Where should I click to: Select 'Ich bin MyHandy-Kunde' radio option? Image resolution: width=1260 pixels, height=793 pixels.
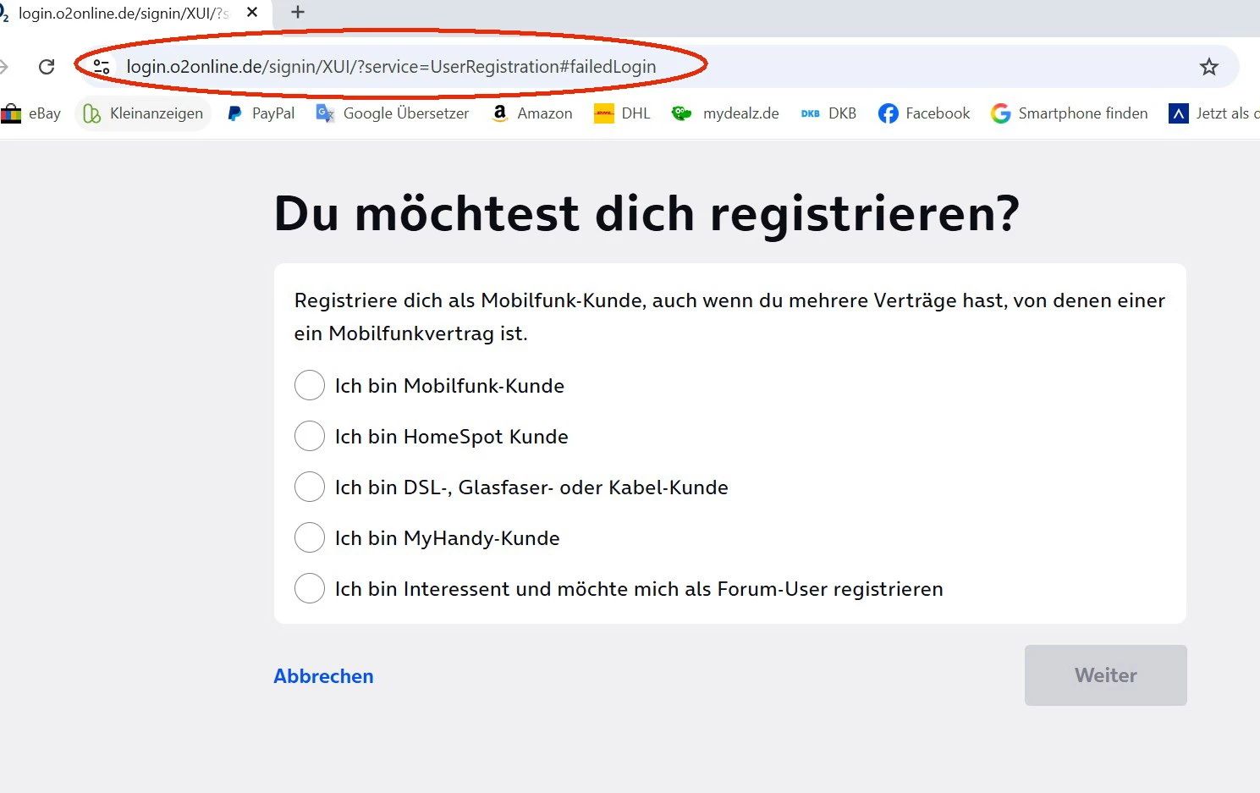coord(310,537)
